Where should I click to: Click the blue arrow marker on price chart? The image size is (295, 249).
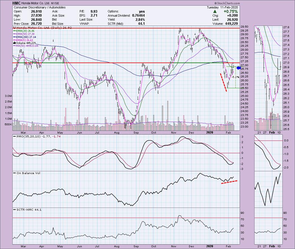(x=239, y=68)
